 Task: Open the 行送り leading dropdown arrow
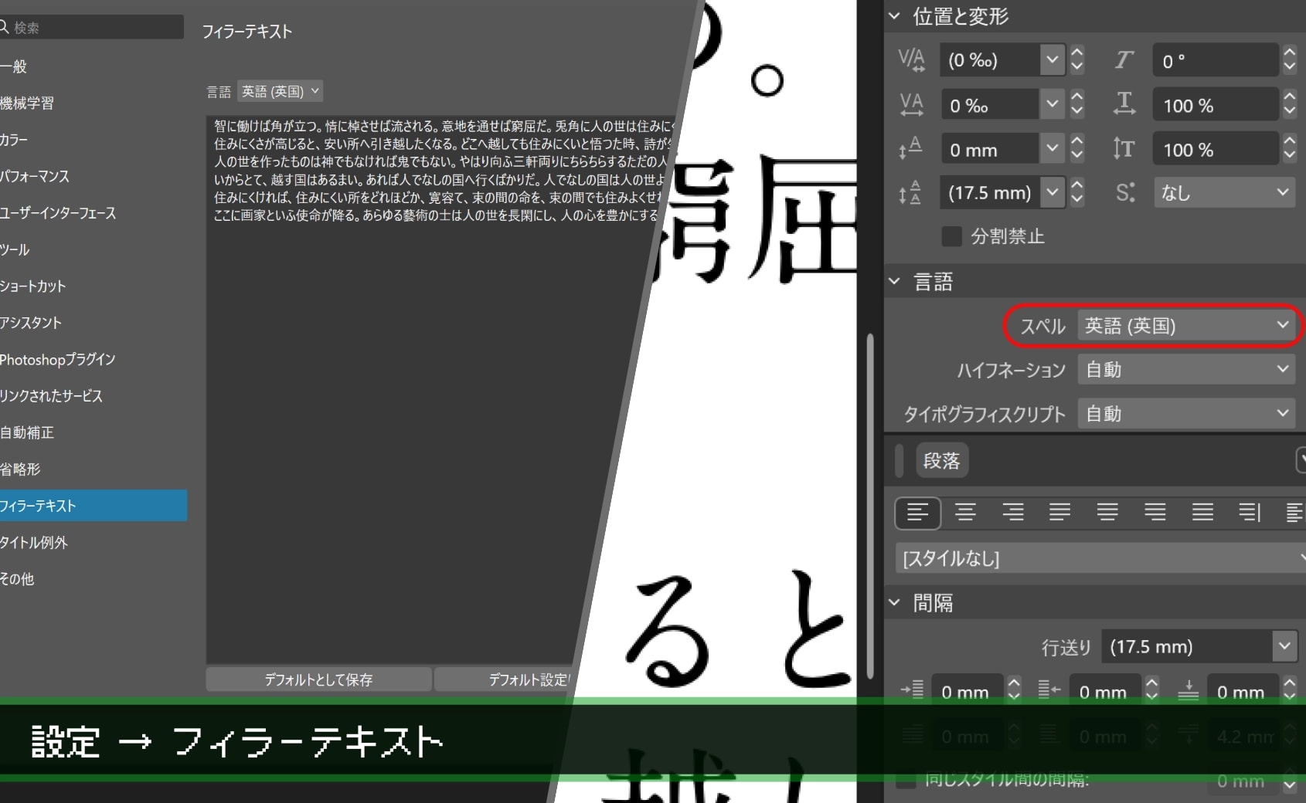1284,646
